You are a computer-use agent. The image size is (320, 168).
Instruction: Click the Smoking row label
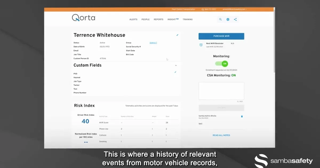click(x=103, y=142)
